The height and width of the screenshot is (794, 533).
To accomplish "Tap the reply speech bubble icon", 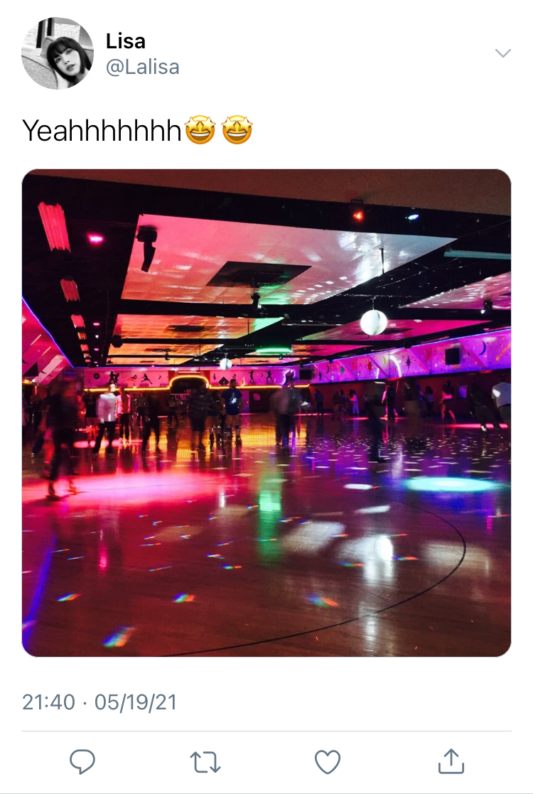I will (x=82, y=761).
